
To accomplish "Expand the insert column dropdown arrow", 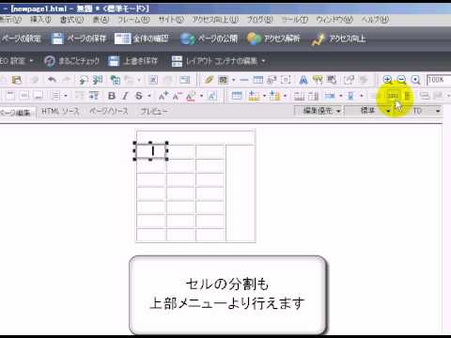I will [285, 96].
